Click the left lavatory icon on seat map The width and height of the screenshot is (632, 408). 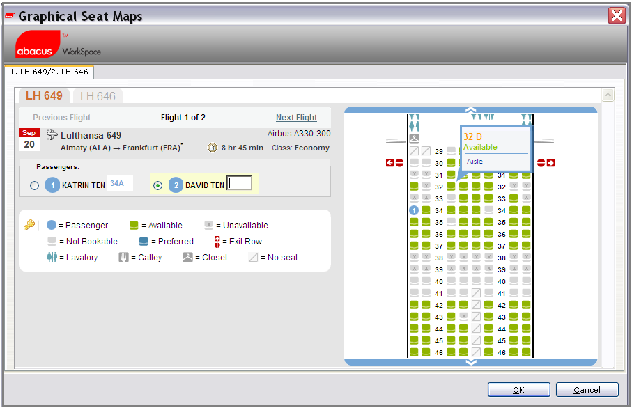click(x=415, y=126)
